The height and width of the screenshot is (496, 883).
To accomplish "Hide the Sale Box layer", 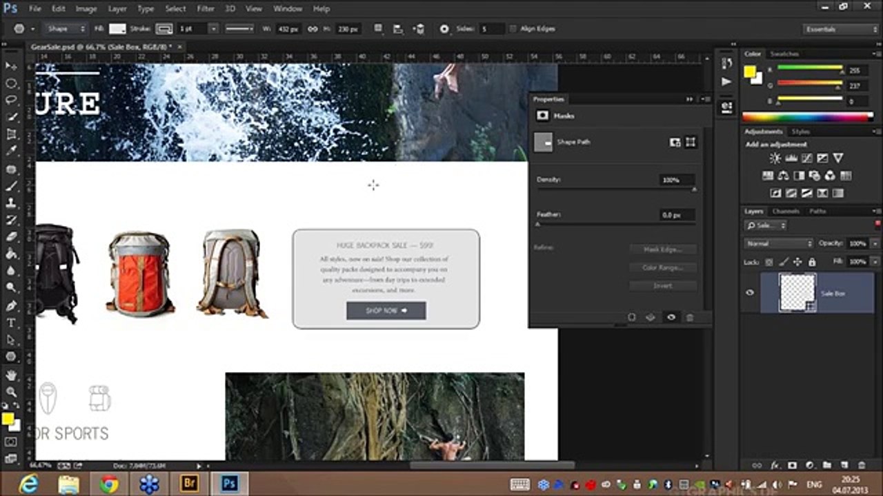I will (750, 293).
